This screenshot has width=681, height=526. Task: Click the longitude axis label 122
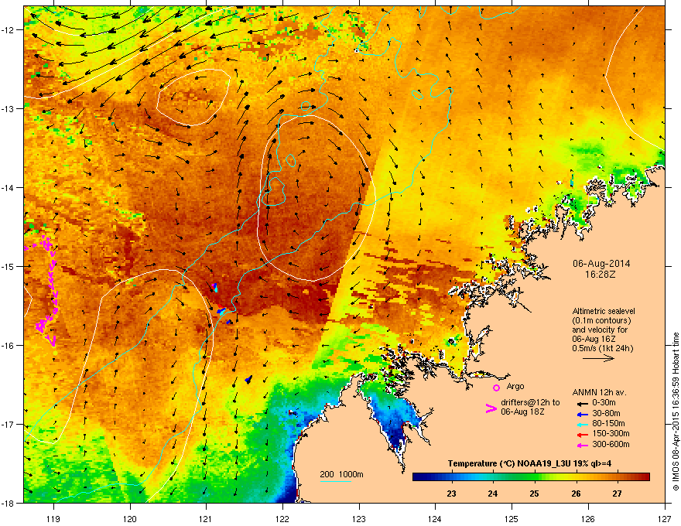click(282, 518)
